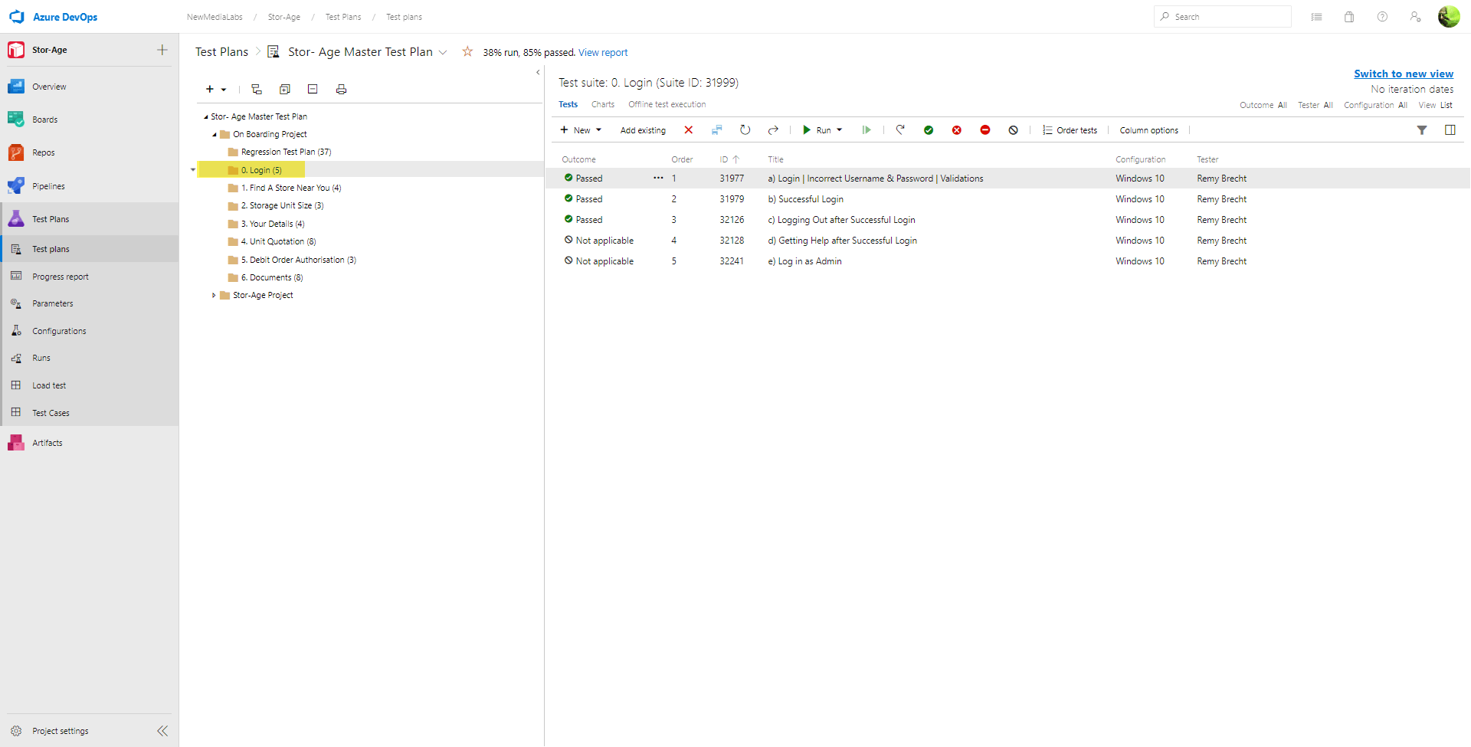The height and width of the screenshot is (747, 1471).
Task: Remove selected test with red X icon
Action: point(689,130)
